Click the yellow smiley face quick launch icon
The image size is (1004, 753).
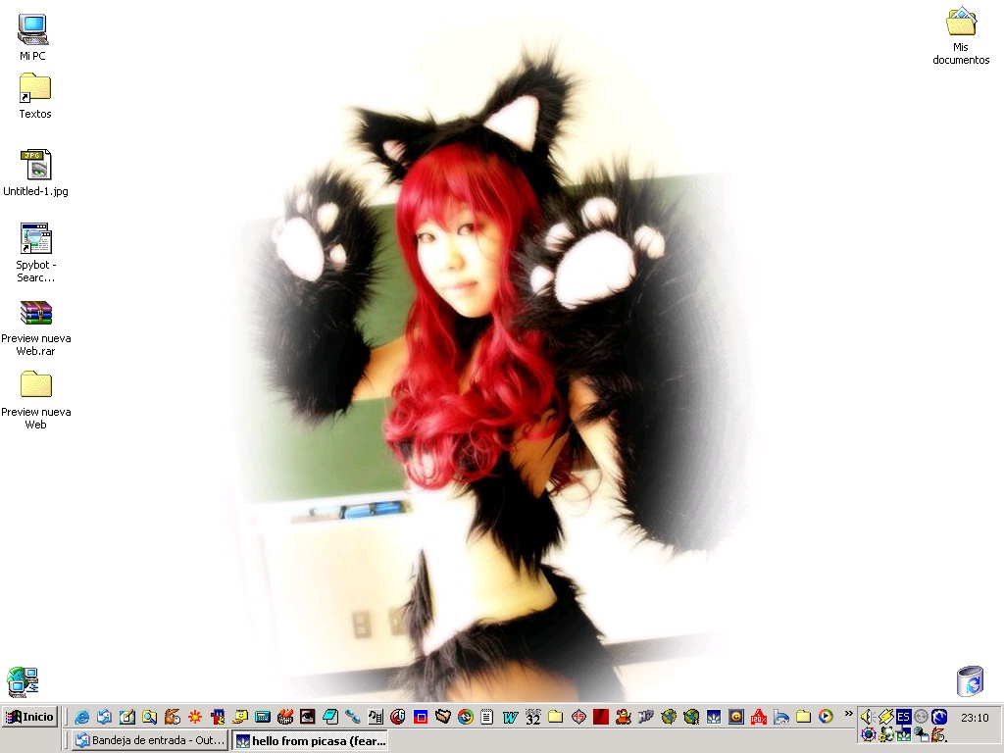240,717
